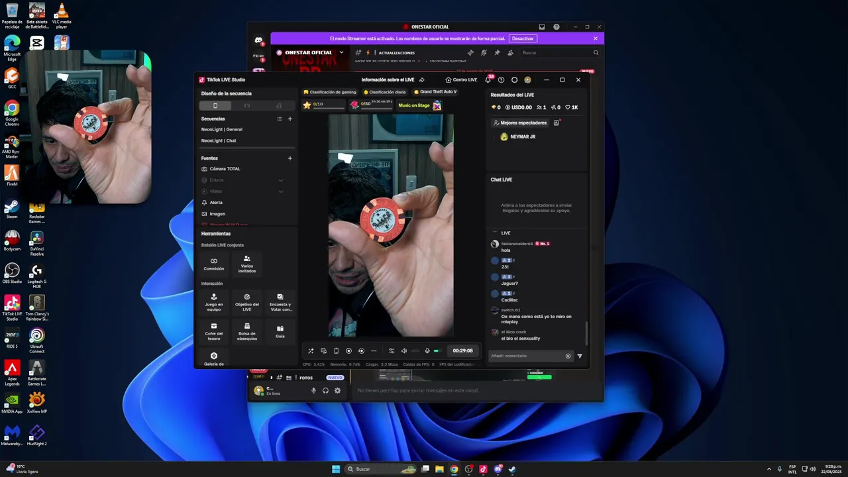Screen dimensions: 848x477
Task: Open Clasificación de gaming tab
Action: click(x=330, y=92)
